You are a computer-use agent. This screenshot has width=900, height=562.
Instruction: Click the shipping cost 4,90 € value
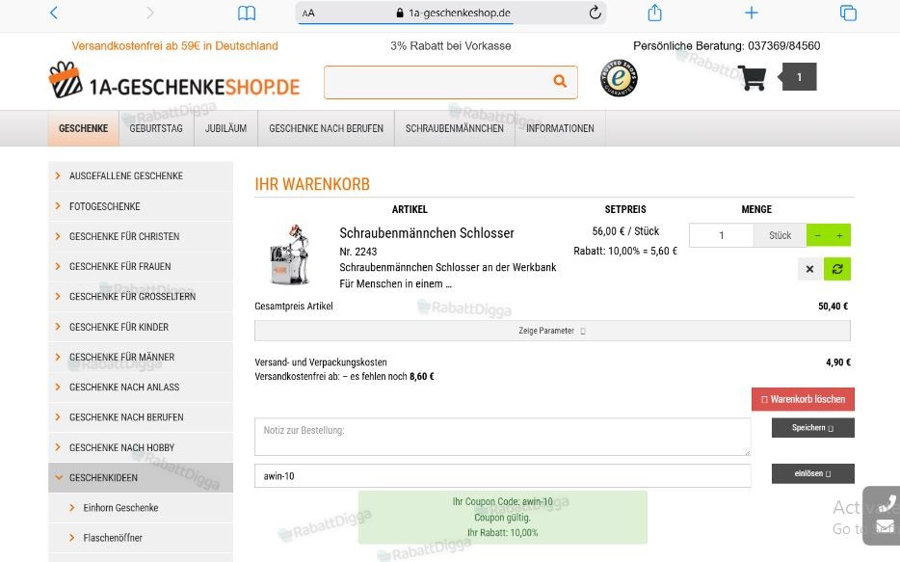point(838,362)
